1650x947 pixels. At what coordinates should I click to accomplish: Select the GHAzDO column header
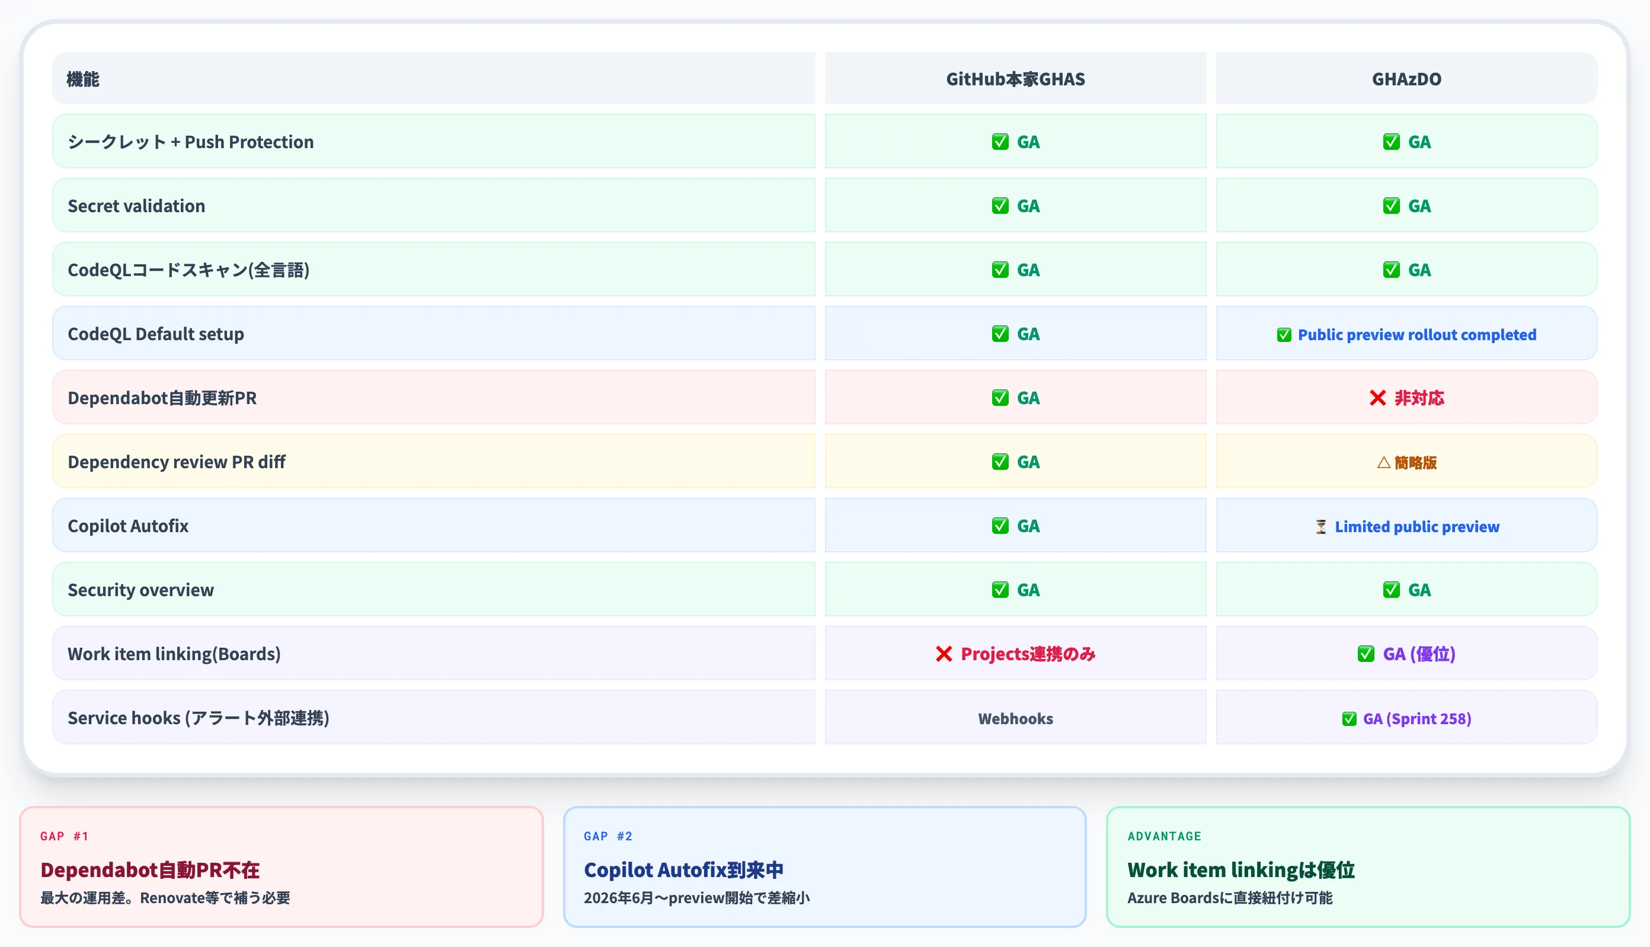(1406, 79)
